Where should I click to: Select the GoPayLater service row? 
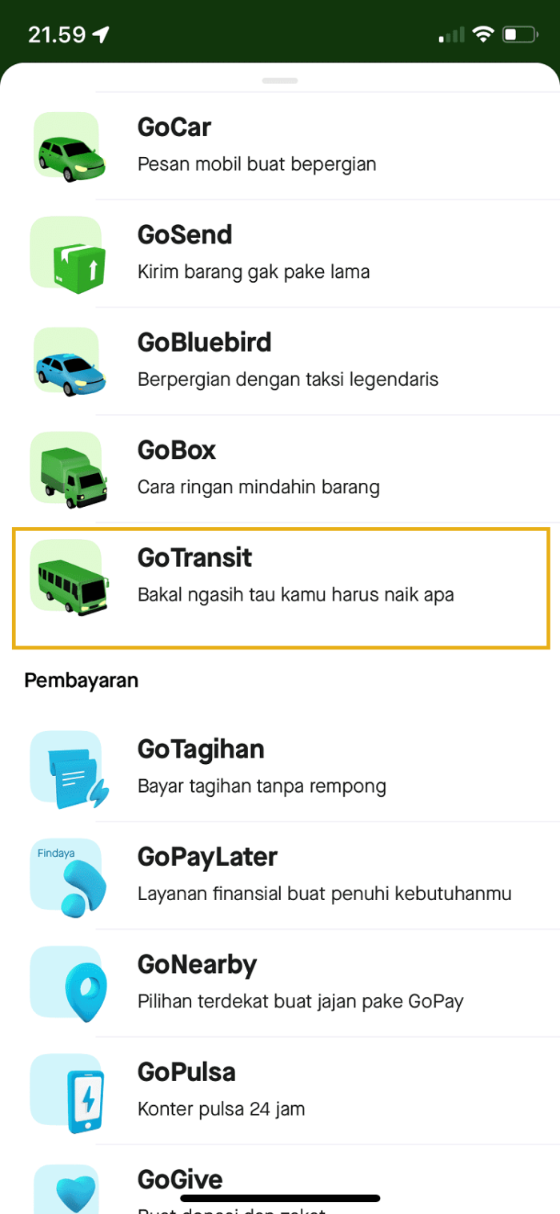(280, 874)
